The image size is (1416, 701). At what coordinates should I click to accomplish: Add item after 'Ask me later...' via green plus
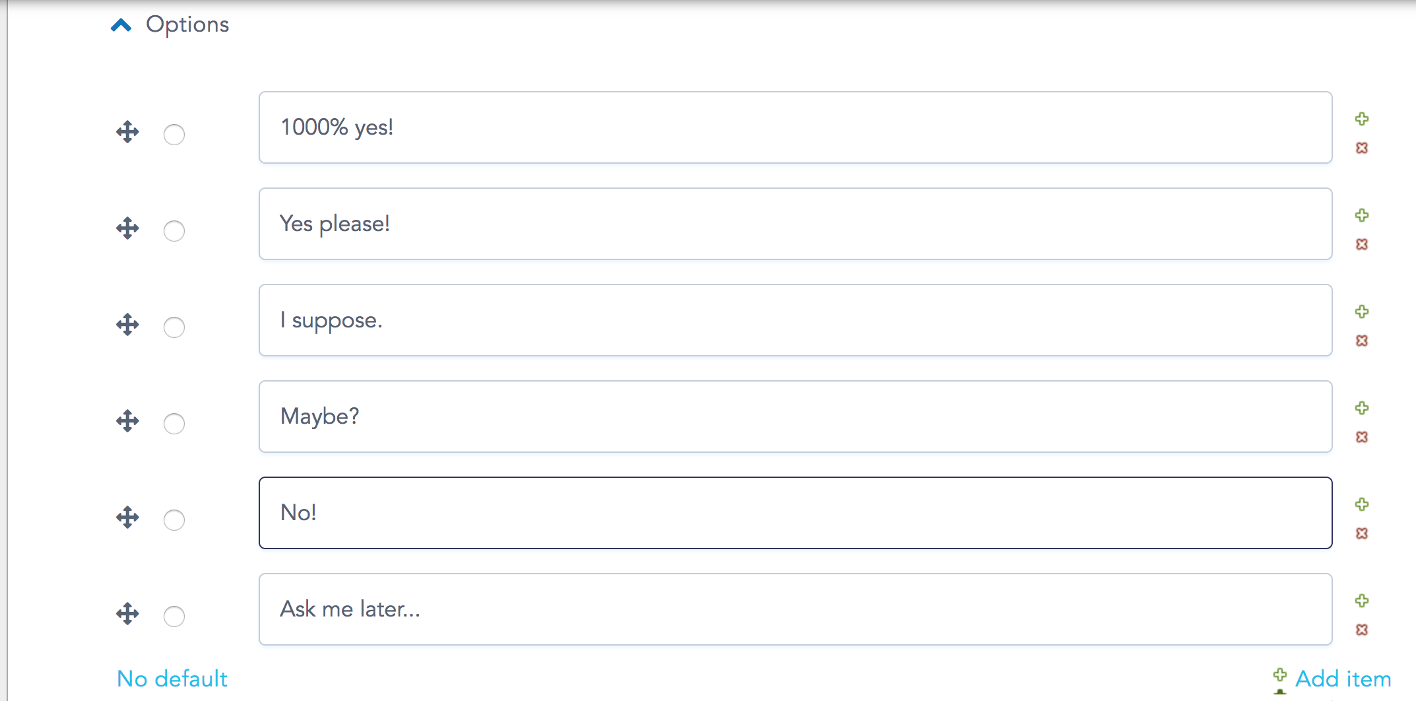tap(1362, 601)
